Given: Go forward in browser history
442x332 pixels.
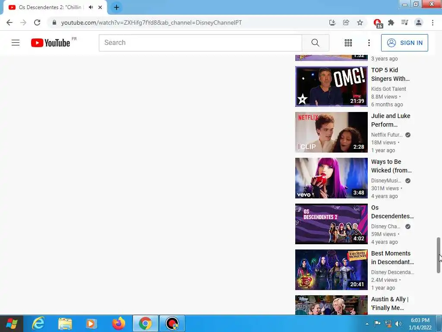Looking at the screenshot, I should click(23, 22).
